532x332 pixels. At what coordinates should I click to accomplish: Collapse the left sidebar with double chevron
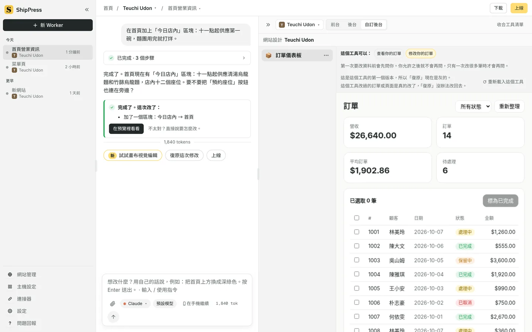click(x=87, y=10)
